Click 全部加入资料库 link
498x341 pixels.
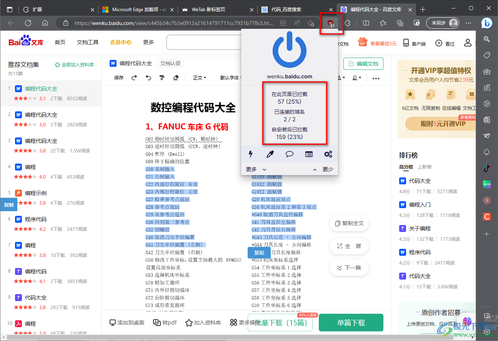click(x=75, y=65)
